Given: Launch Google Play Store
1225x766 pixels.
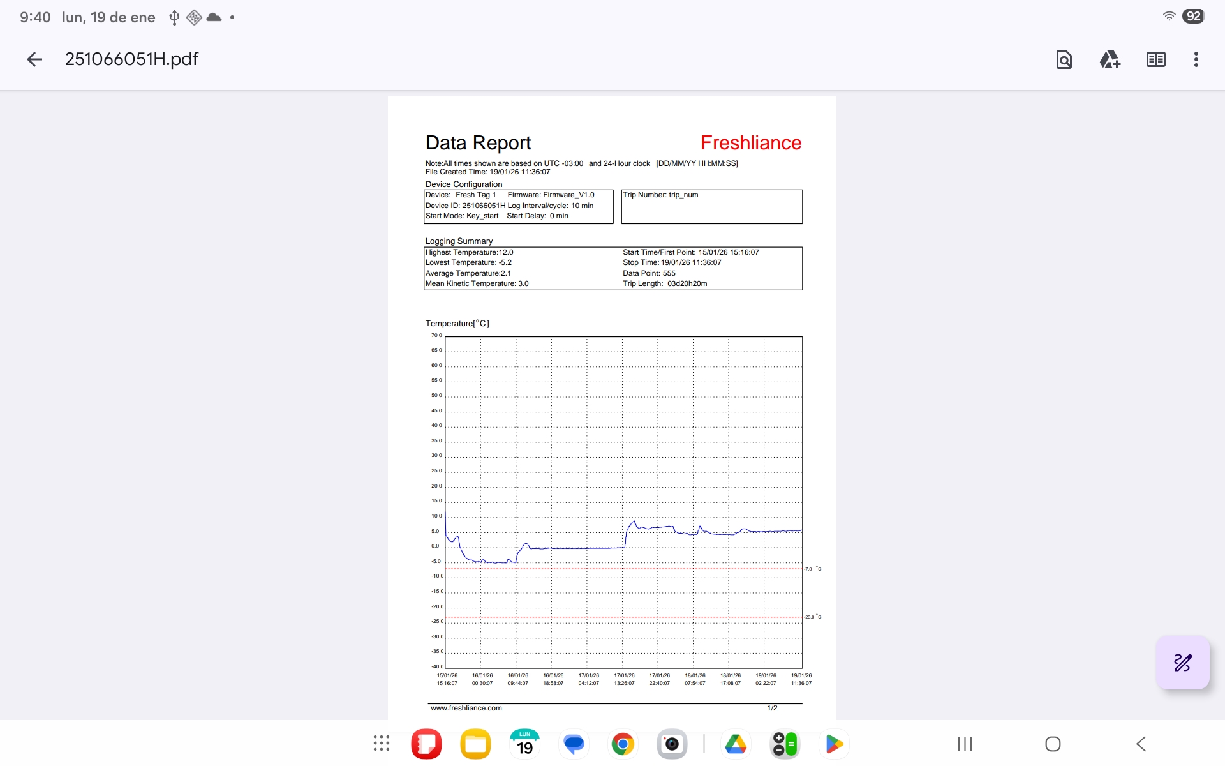Looking at the screenshot, I should (x=834, y=744).
